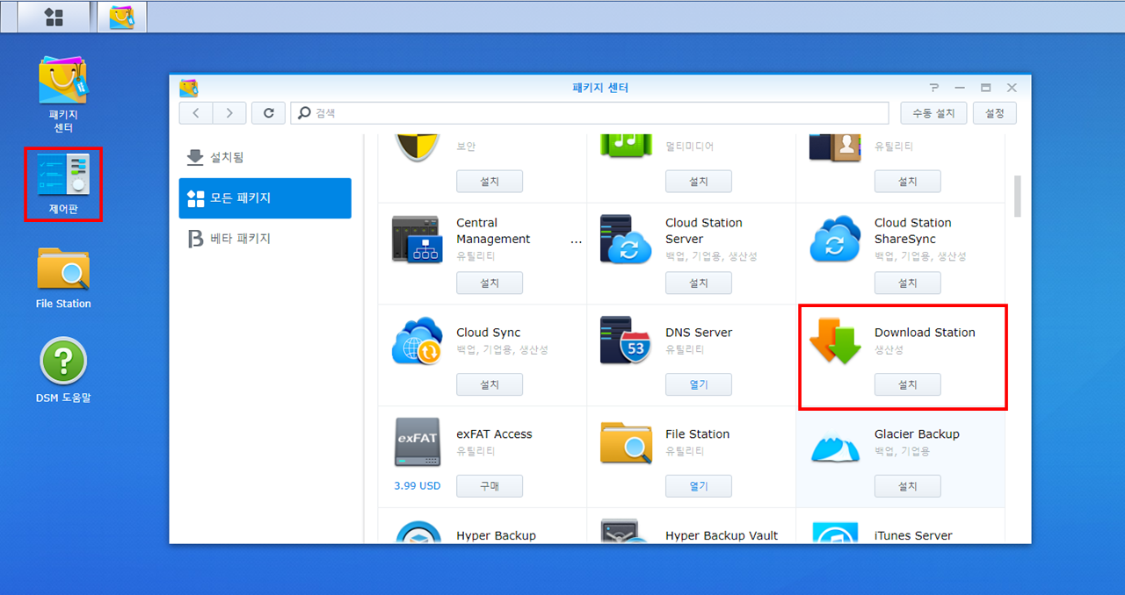Screen dimensions: 1125x595
Task: Install Cloud Station ShareSync via 설치
Action: tap(908, 283)
